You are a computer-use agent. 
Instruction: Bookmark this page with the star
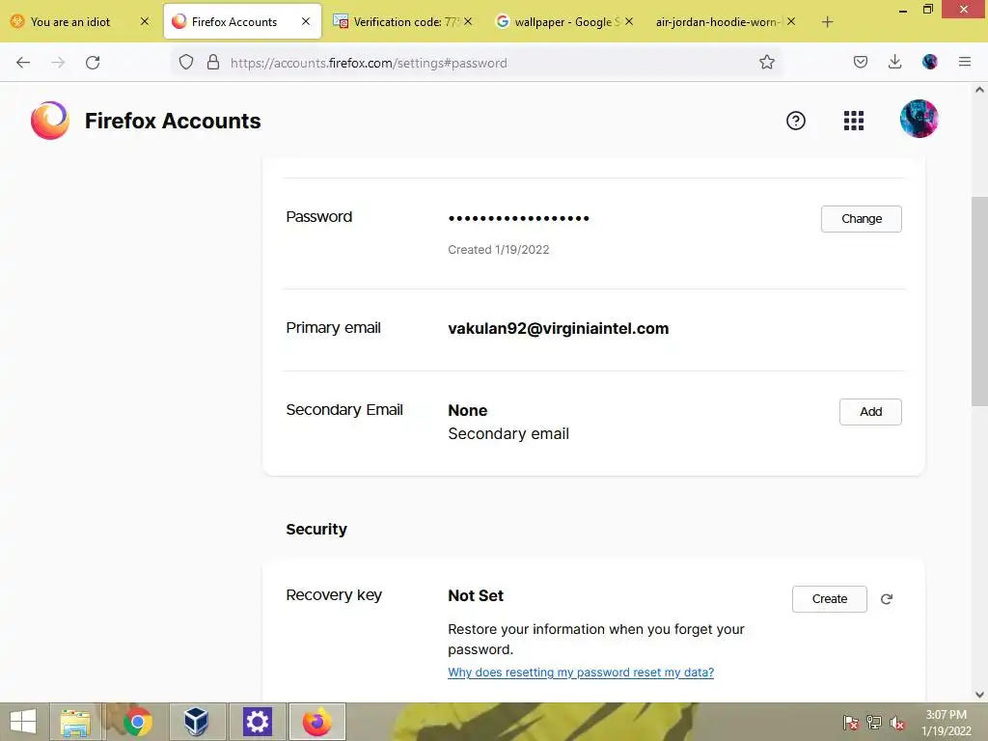pos(767,62)
